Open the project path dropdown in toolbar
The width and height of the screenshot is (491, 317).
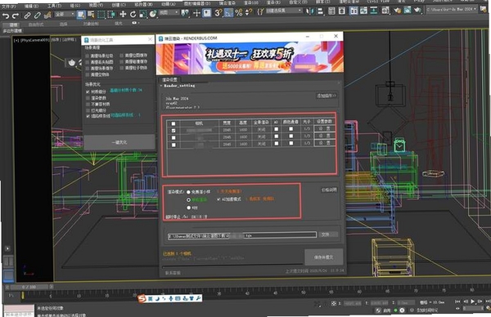click(452, 9)
